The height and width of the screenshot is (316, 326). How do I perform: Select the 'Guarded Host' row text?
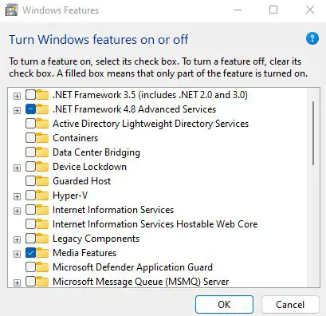pos(81,181)
